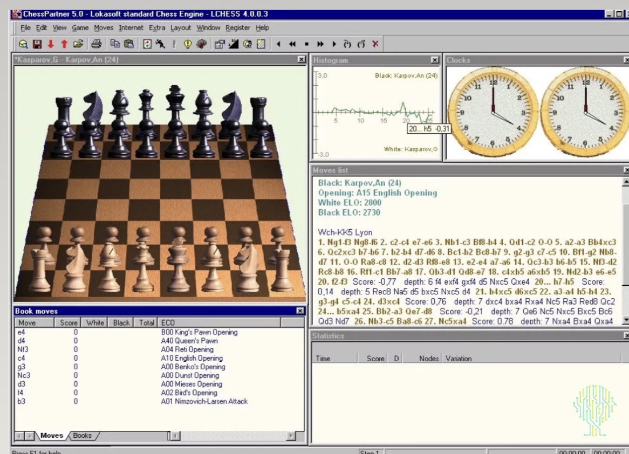Click the red down arrow icon
This screenshot has width=629, height=454.
click(x=51, y=44)
